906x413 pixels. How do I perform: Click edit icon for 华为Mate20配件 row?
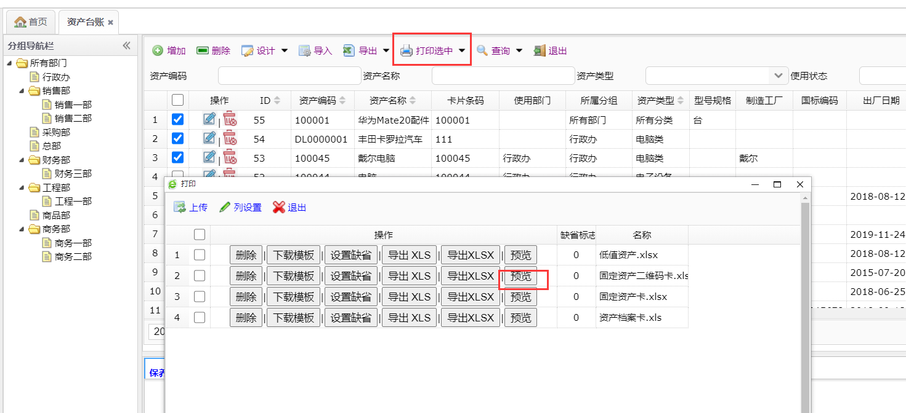(209, 120)
